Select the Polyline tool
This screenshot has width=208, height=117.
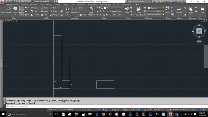tap(9, 10)
